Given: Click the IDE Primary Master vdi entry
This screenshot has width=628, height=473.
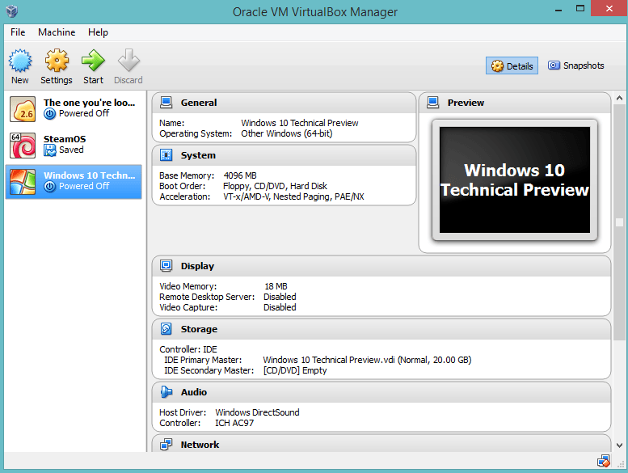Looking at the screenshot, I should (x=367, y=360).
